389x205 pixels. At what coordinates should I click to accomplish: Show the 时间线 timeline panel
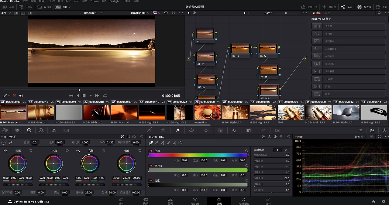pos(329,7)
